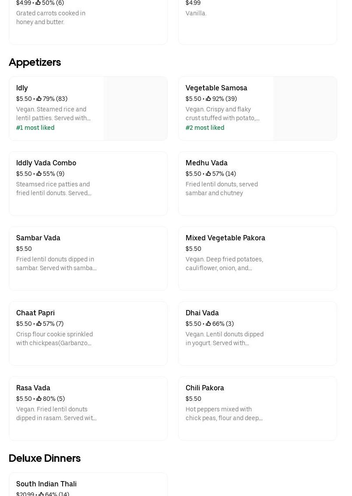Click thumbs-up rating icon for Rasa Vada
The height and width of the screenshot is (496, 352).
39,399
